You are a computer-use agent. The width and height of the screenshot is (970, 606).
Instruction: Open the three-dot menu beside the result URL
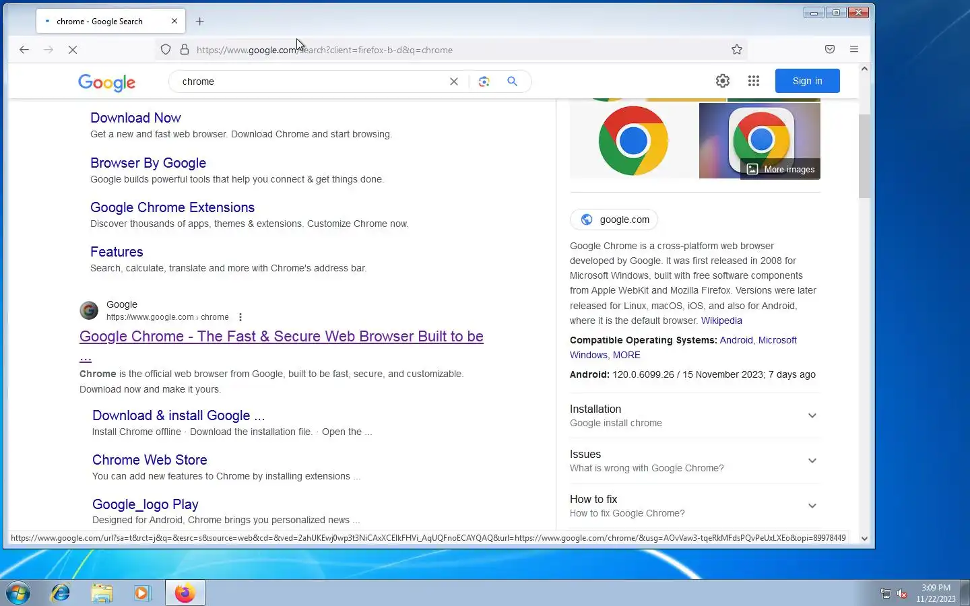click(x=240, y=317)
